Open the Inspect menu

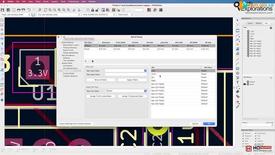55,2
